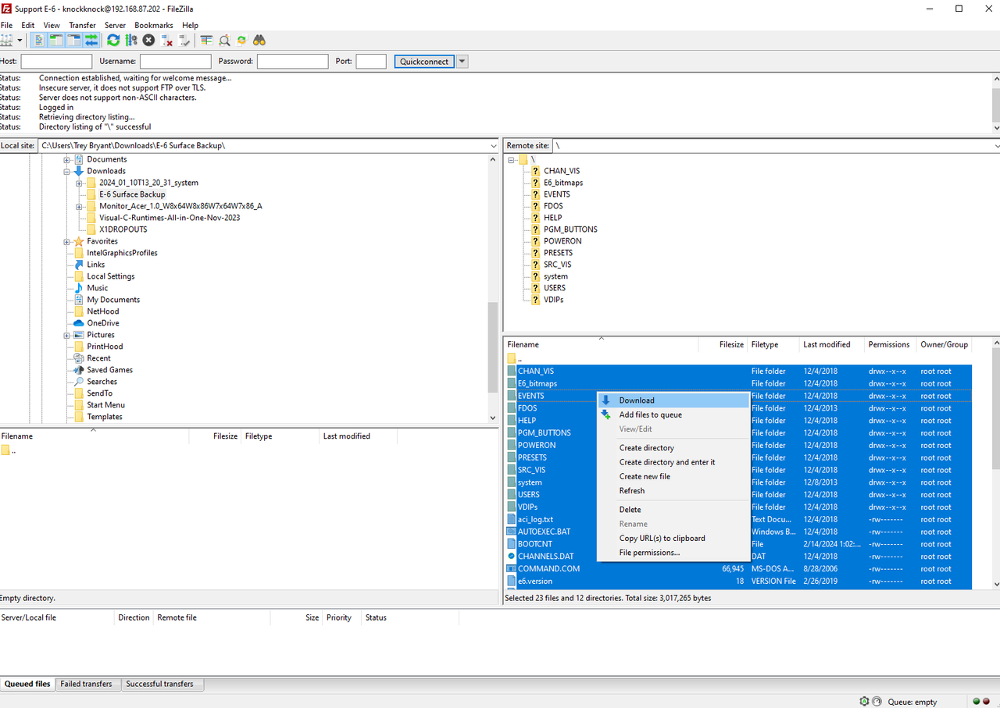Image resolution: width=1000 pixels, height=708 pixels.
Task: Select the aci_log.txt file row
Action: pyautogui.click(x=738, y=519)
